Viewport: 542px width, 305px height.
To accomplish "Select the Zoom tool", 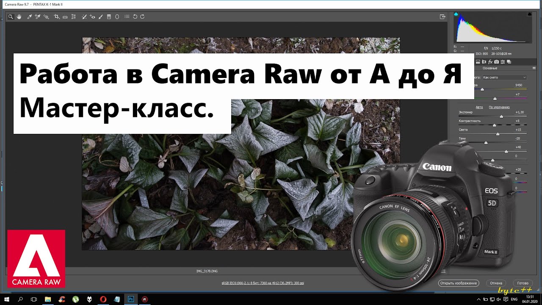I will pos(11,17).
